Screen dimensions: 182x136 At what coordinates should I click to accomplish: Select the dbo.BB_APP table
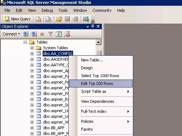[54, 128]
